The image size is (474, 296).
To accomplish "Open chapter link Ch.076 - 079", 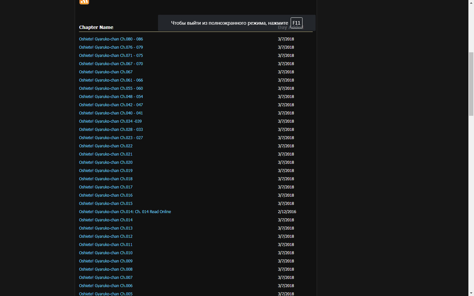I will 111,47.
